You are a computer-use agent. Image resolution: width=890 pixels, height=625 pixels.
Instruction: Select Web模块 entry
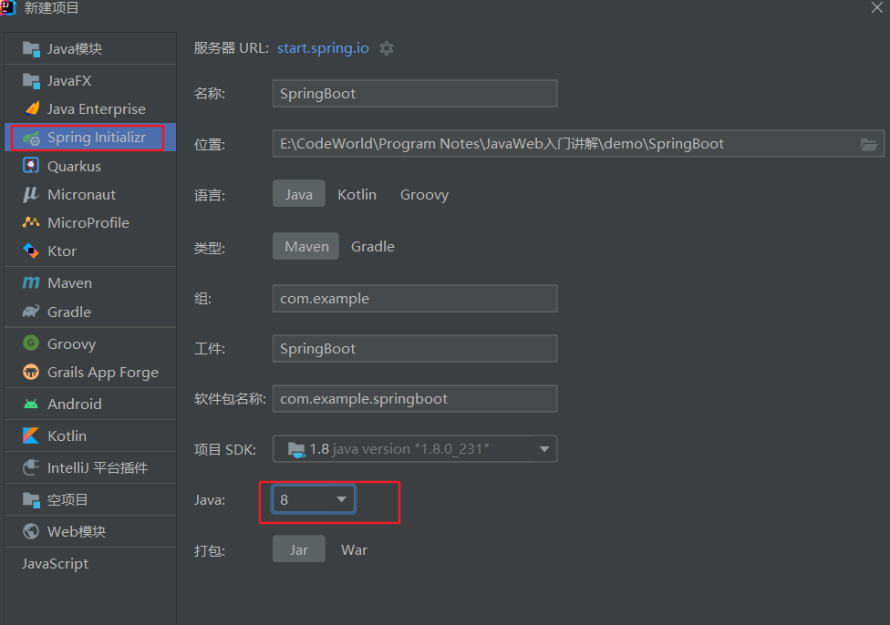[90, 531]
